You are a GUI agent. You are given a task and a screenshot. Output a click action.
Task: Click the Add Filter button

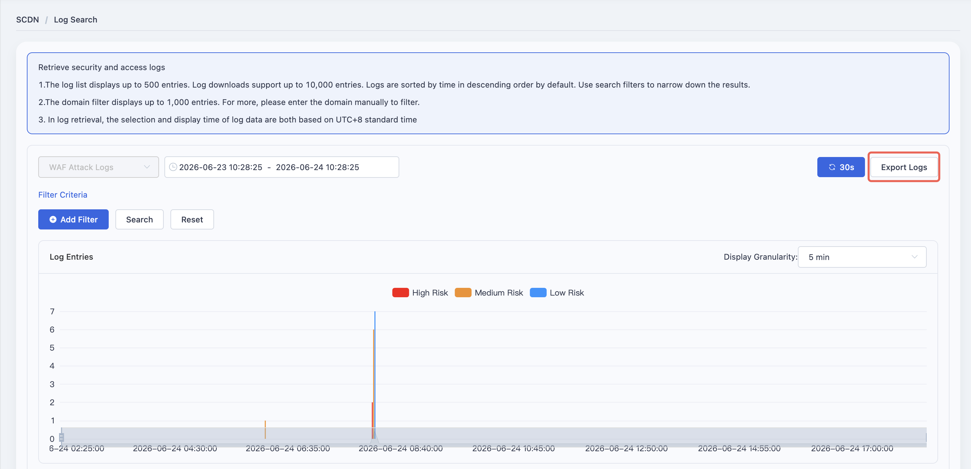pyautogui.click(x=73, y=219)
